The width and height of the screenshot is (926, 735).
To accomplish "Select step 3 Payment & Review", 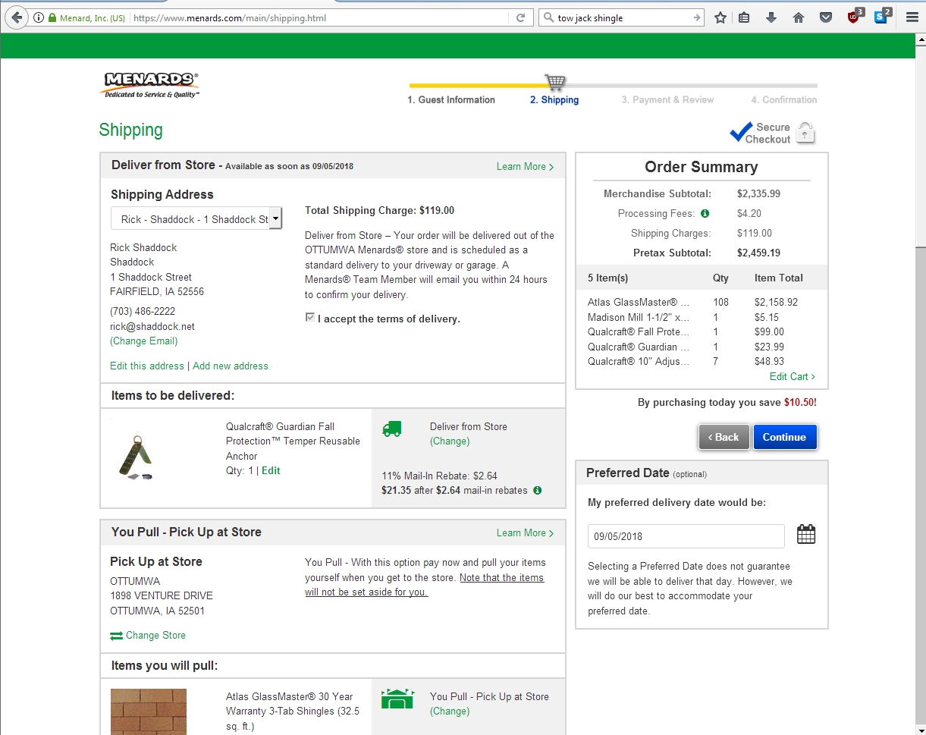I will pyautogui.click(x=667, y=99).
